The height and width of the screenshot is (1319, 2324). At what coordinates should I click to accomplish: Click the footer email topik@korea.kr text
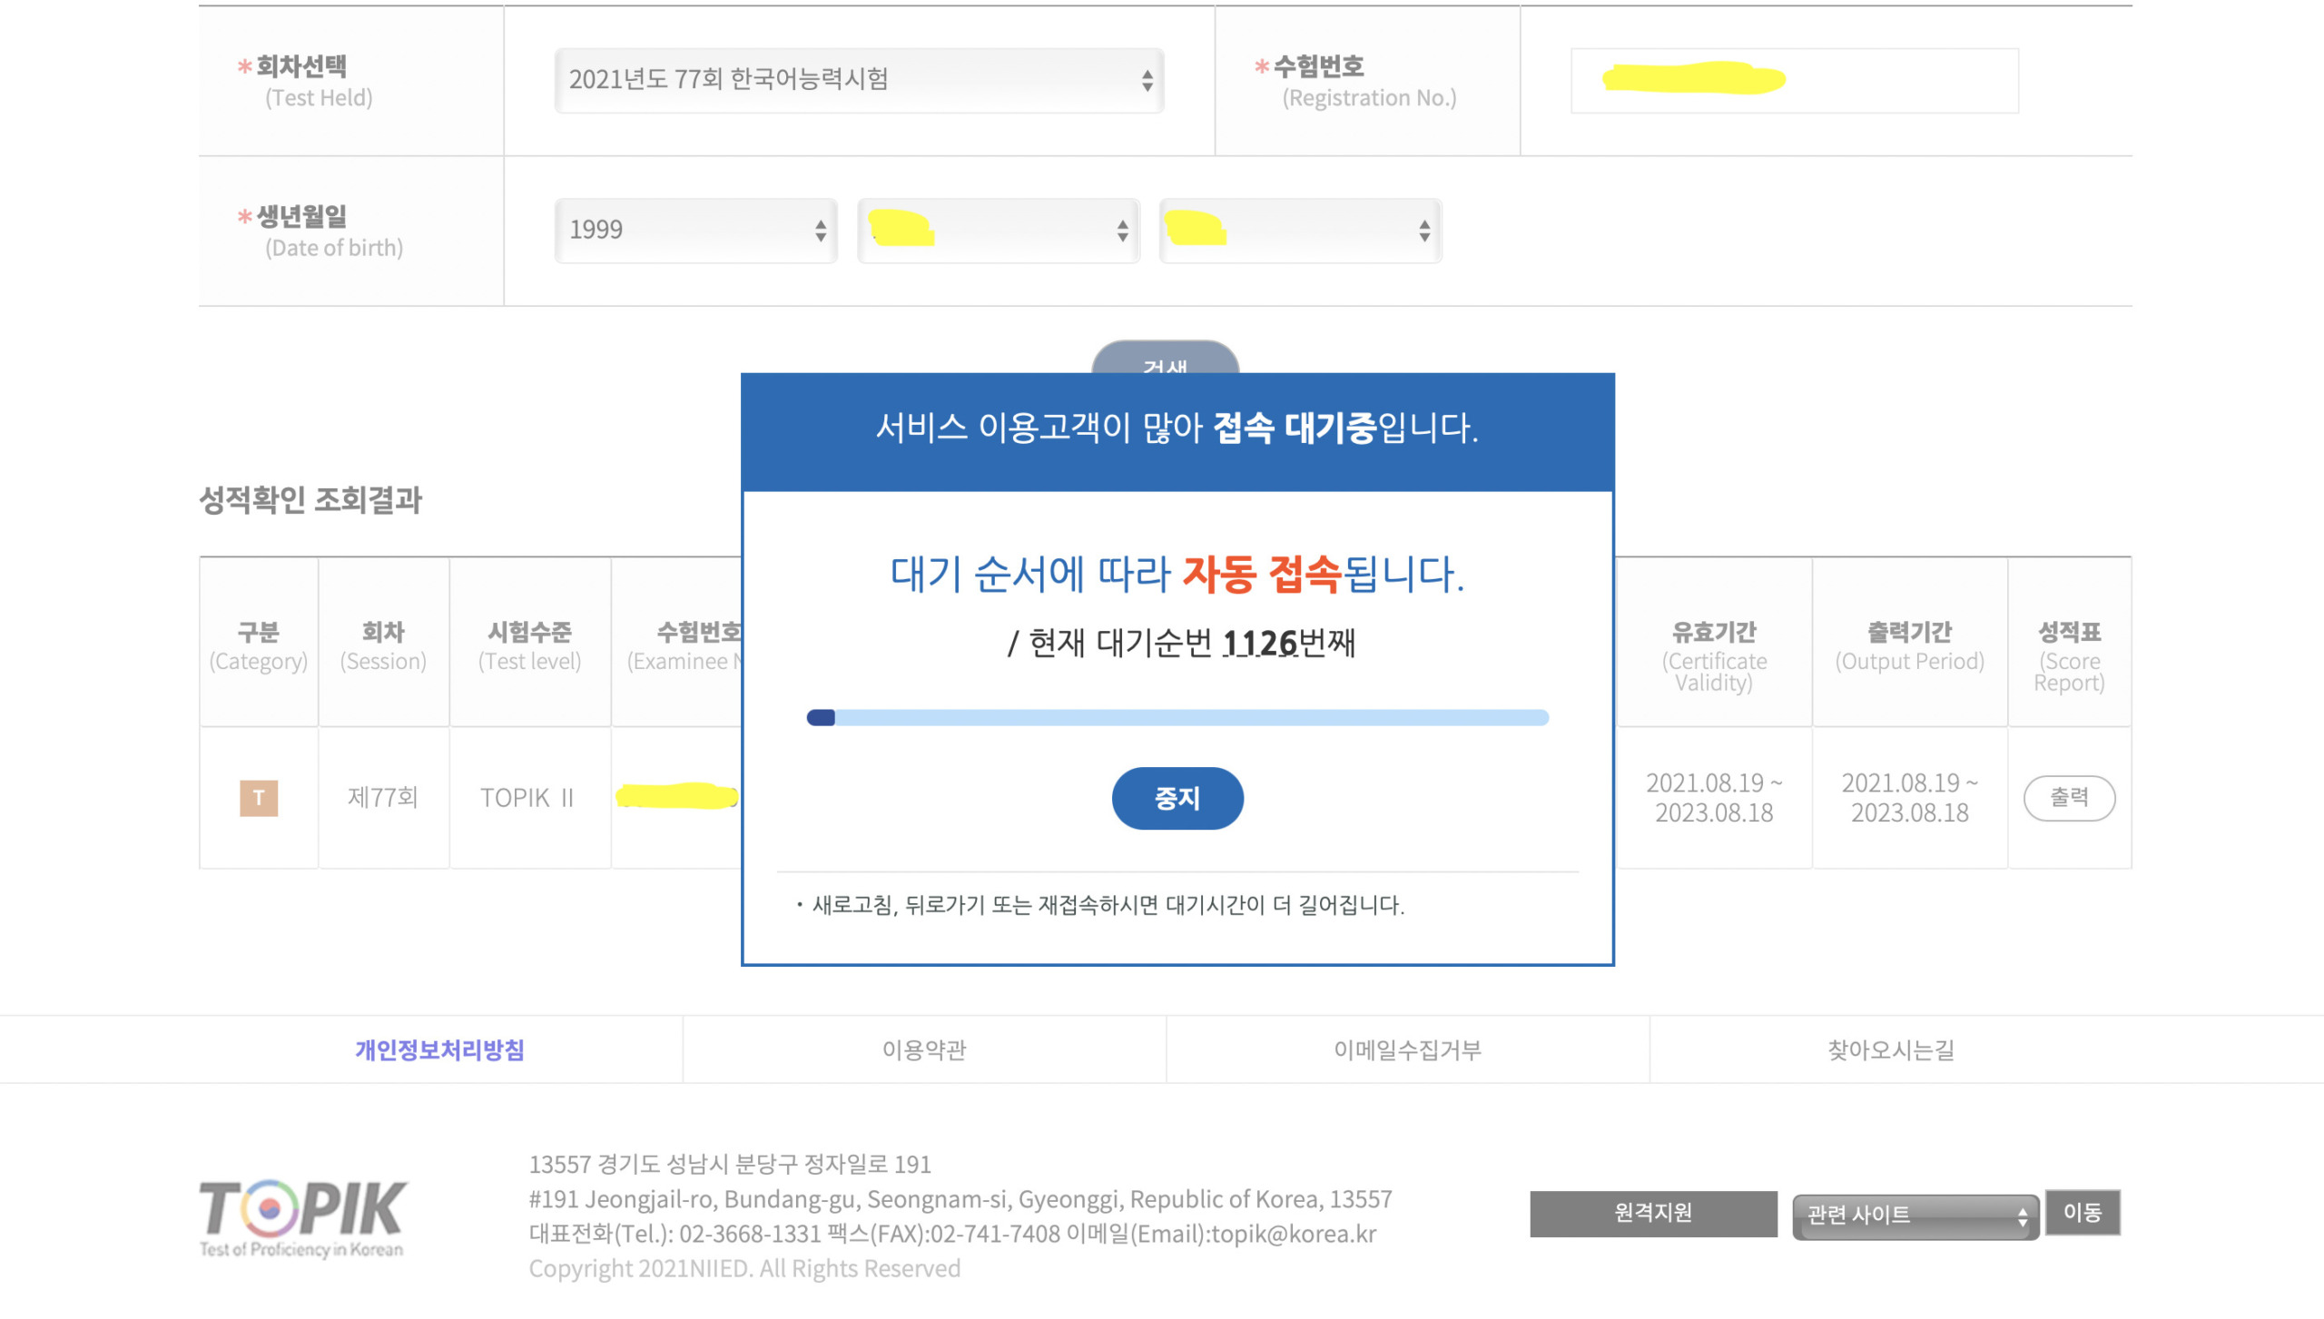tap(1293, 1235)
